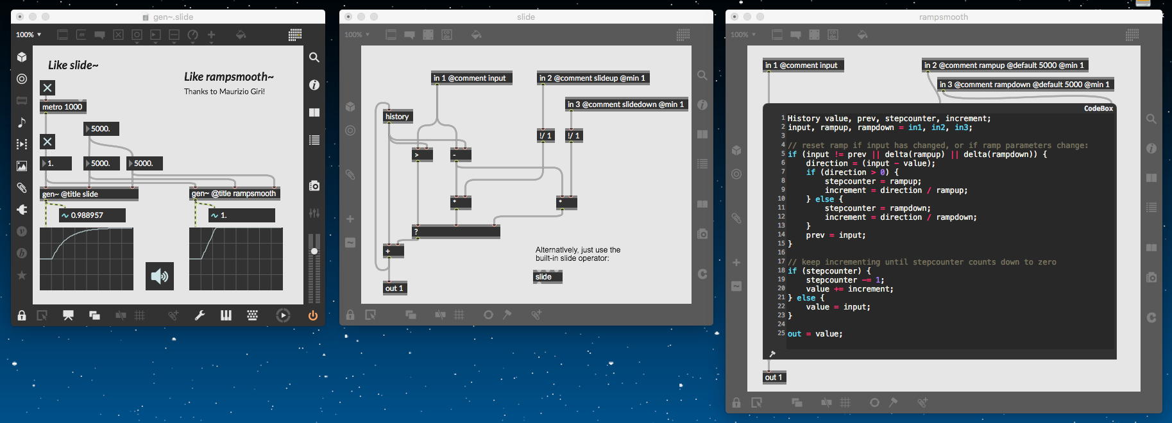Screen dimensions: 1172x423
Task: Click the topmost 5000. number box
Action: pyautogui.click(x=101, y=129)
